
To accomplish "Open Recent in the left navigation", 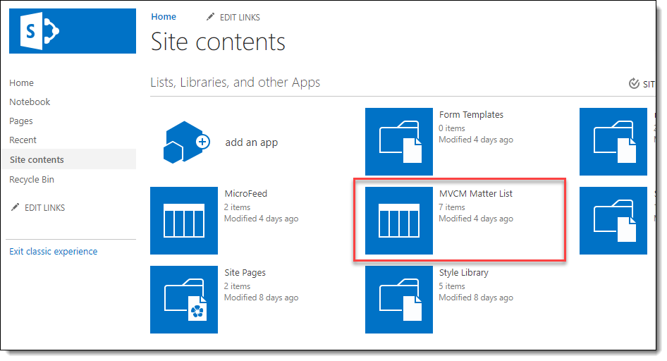I will click(23, 140).
